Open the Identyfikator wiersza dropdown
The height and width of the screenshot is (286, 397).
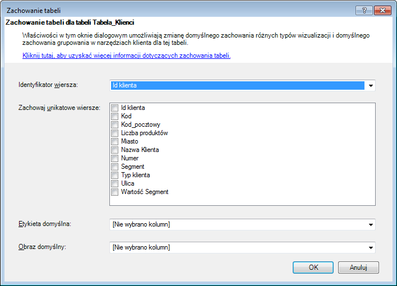click(370, 86)
